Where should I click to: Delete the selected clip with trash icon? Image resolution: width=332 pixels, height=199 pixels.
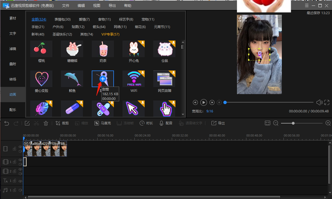[x=46, y=123]
